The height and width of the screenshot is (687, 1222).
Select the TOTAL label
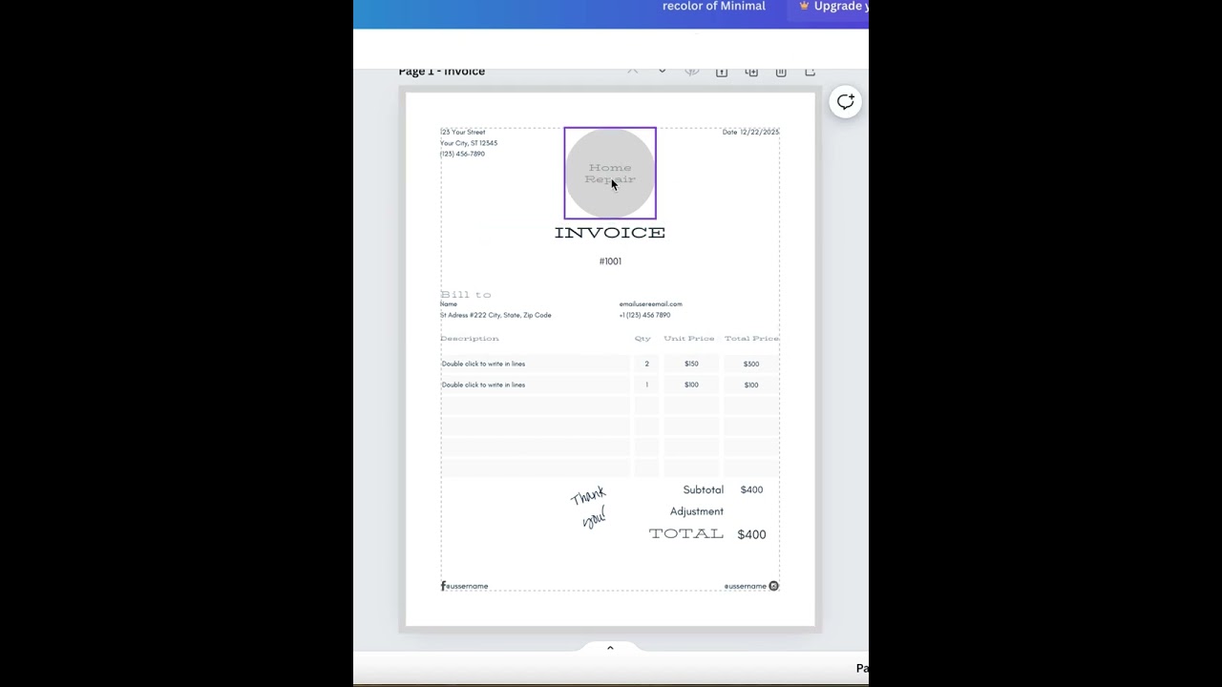pyautogui.click(x=686, y=534)
